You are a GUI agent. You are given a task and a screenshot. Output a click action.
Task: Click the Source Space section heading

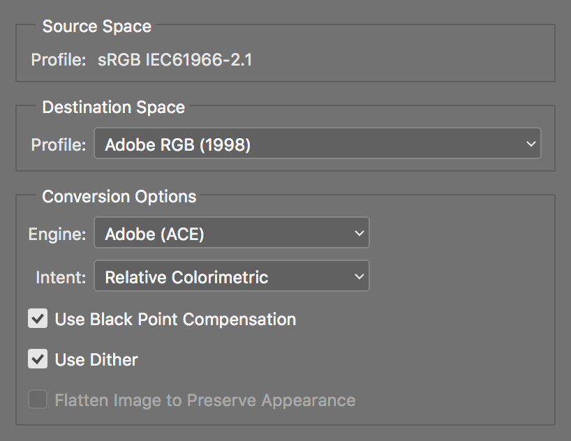pyautogui.click(x=96, y=27)
